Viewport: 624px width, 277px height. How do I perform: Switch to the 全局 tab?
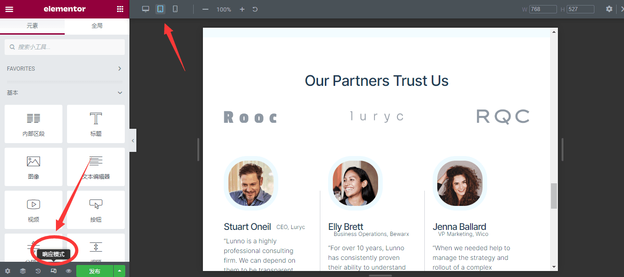97,26
